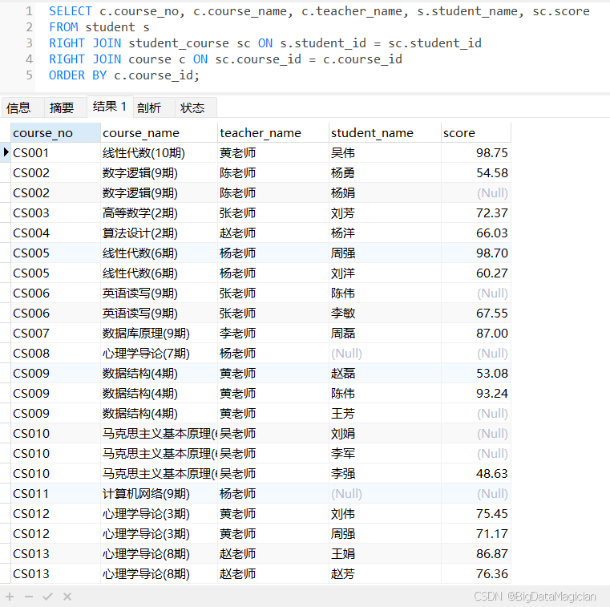Select the 结果 1 tab
This screenshot has height=607, width=610.
tap(110, 106)
